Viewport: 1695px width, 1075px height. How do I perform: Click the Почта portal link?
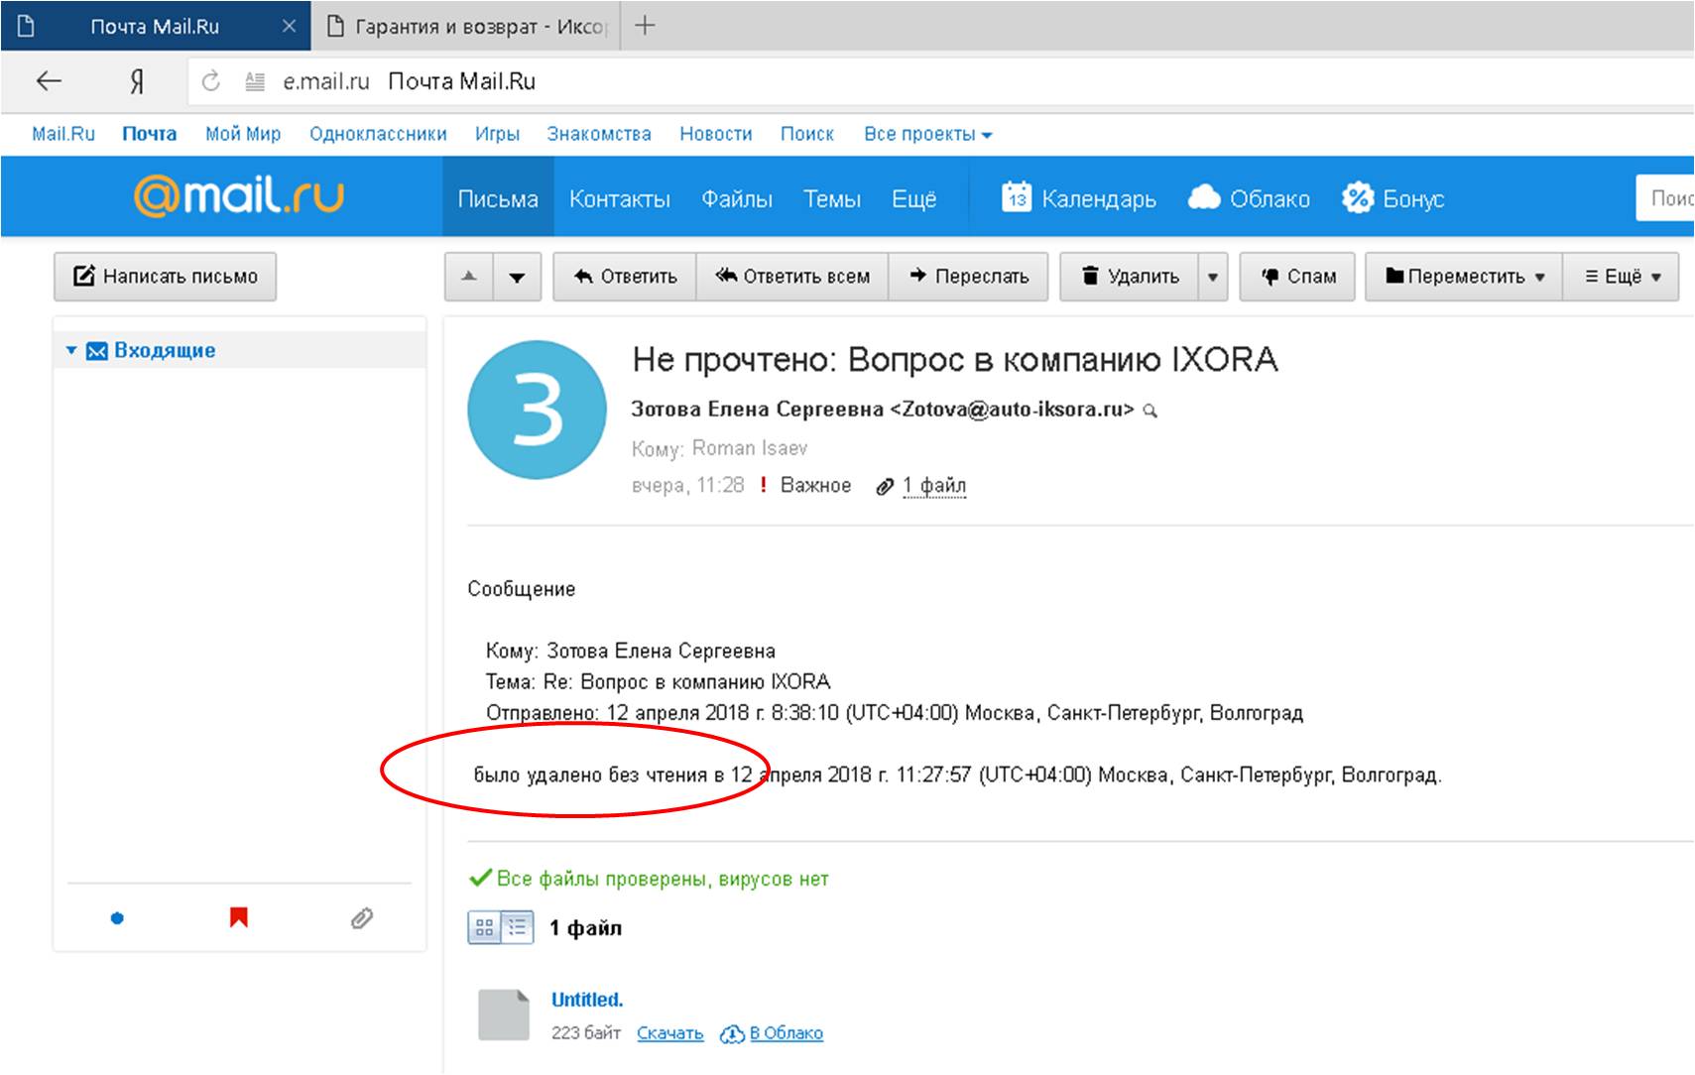150,134
